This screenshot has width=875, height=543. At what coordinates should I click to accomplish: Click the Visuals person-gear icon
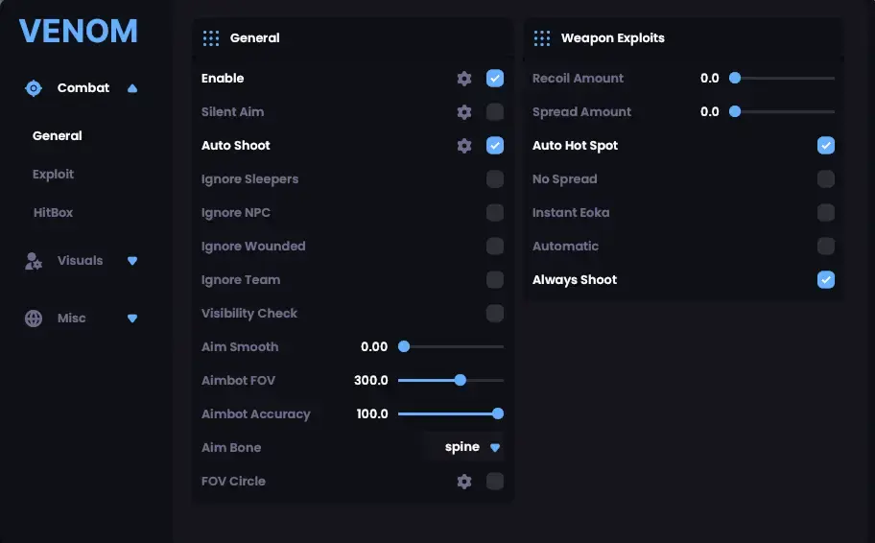tap(34, 261)
